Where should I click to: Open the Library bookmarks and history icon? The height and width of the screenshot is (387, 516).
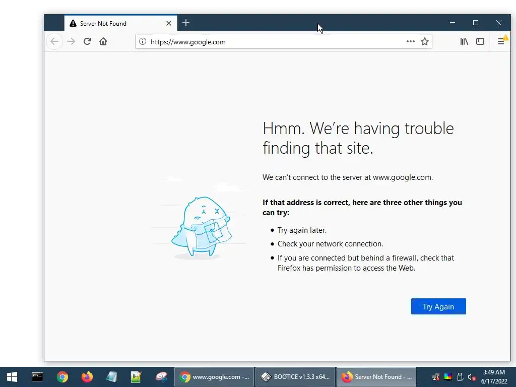tap(464, 41)
